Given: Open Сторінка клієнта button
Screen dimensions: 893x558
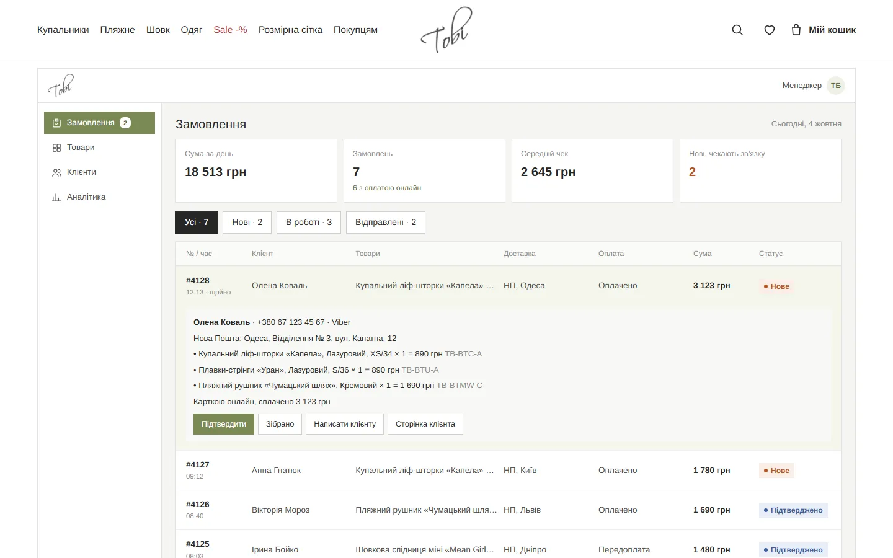Looking at the screenshot, I should click(425, 424).
